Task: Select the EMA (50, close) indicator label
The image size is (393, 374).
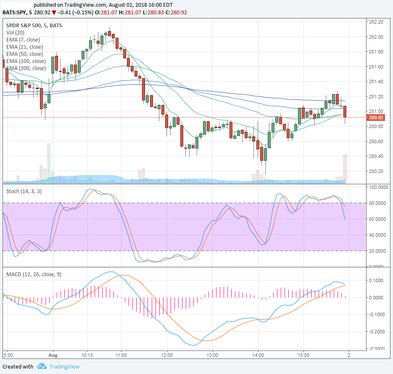Action: pyautogui.click(x=24, y=54)
